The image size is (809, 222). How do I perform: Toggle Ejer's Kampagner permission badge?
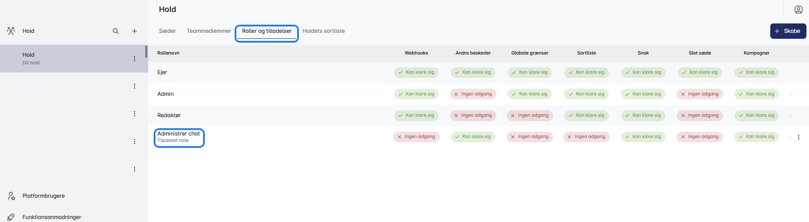[x=756, y=72]
